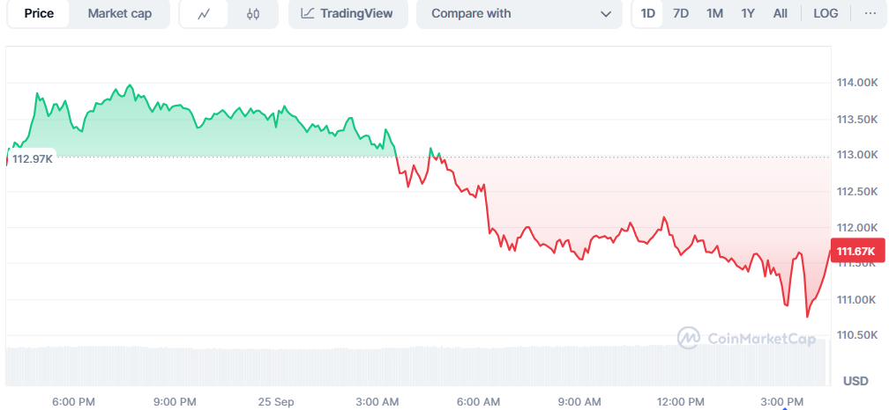Expand the Compare with dropdown
889x410 pixels.
tap(519, 14)
